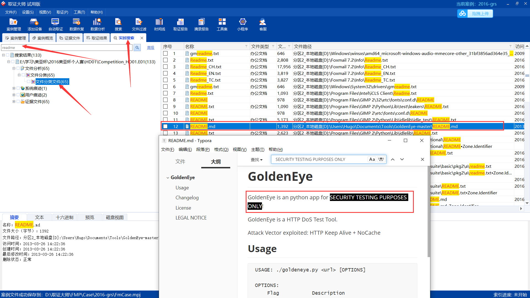530x298 pixels.
Task: Toggle whole word match in Typora search
Action: coord(381,159)
